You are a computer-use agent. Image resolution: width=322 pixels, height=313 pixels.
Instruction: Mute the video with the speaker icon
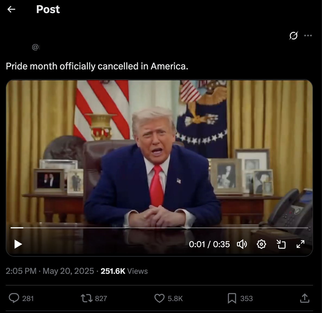(242, 244)
